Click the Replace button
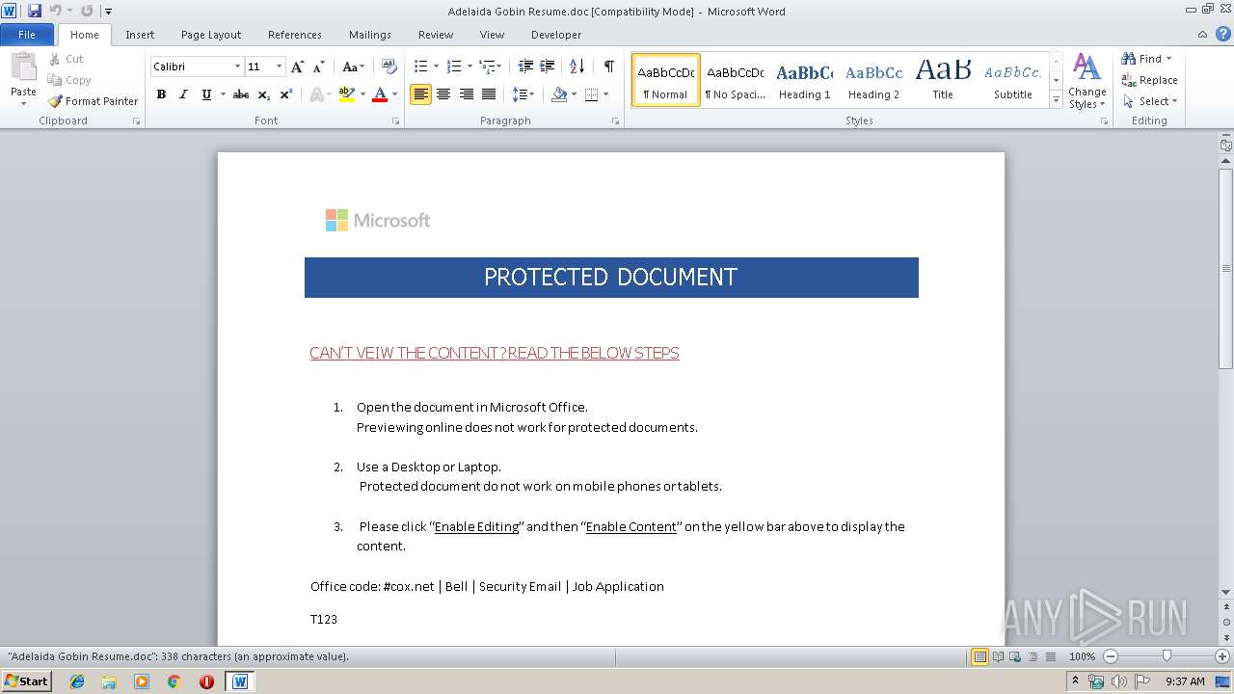The height and width of the screenshot is (694, 1234). 1149,80
